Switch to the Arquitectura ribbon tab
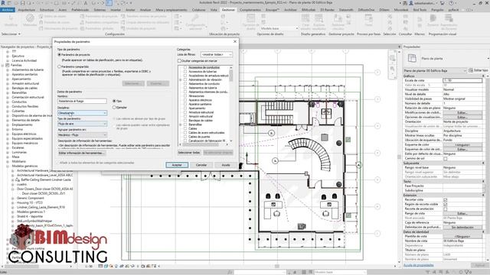The width and height of the screenshot is (490, 275). tap(27, 10)
